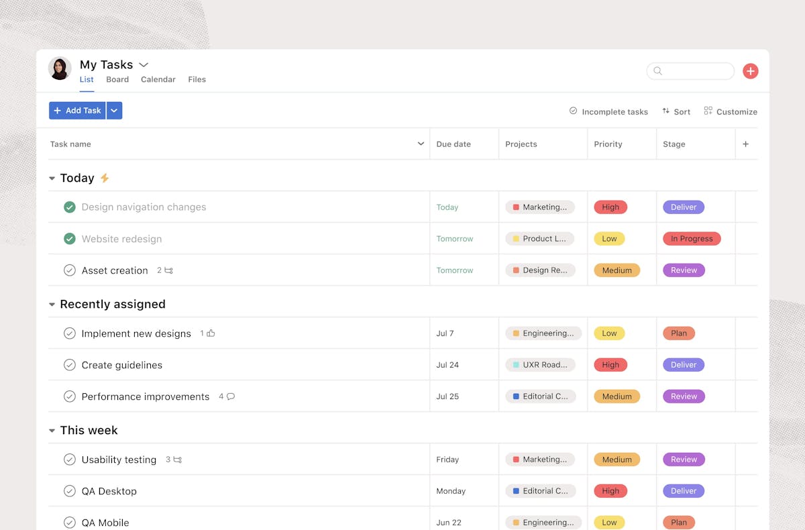Click Deliver stage on Create guidelines
This screenshot has width=805, height=530.
684,365
